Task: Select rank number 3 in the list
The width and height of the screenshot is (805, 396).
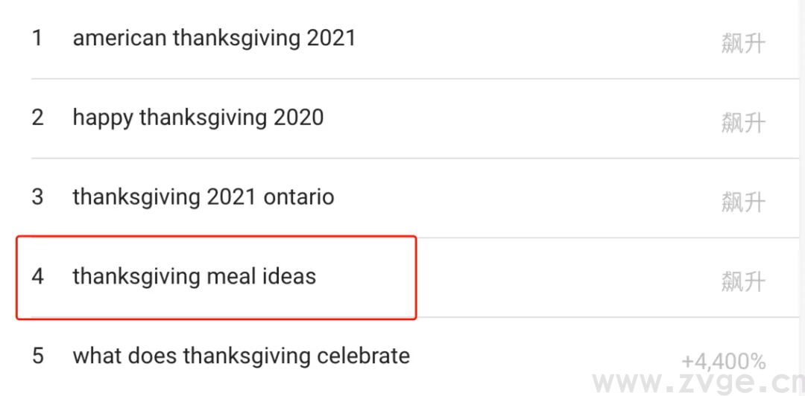Action: coord(37,197)
